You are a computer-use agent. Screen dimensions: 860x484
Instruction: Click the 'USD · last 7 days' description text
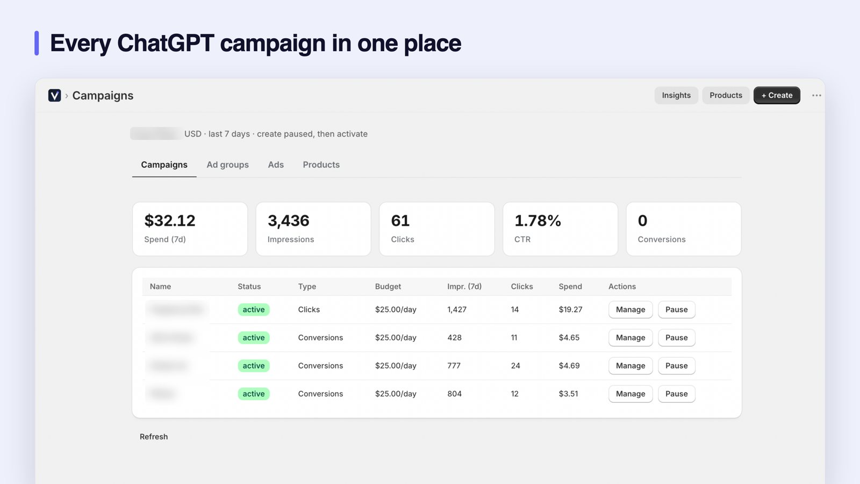276,134
